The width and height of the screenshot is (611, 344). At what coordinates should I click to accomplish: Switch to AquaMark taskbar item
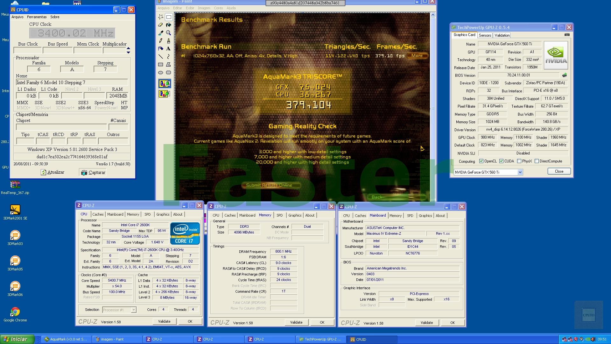coord(67,339)
